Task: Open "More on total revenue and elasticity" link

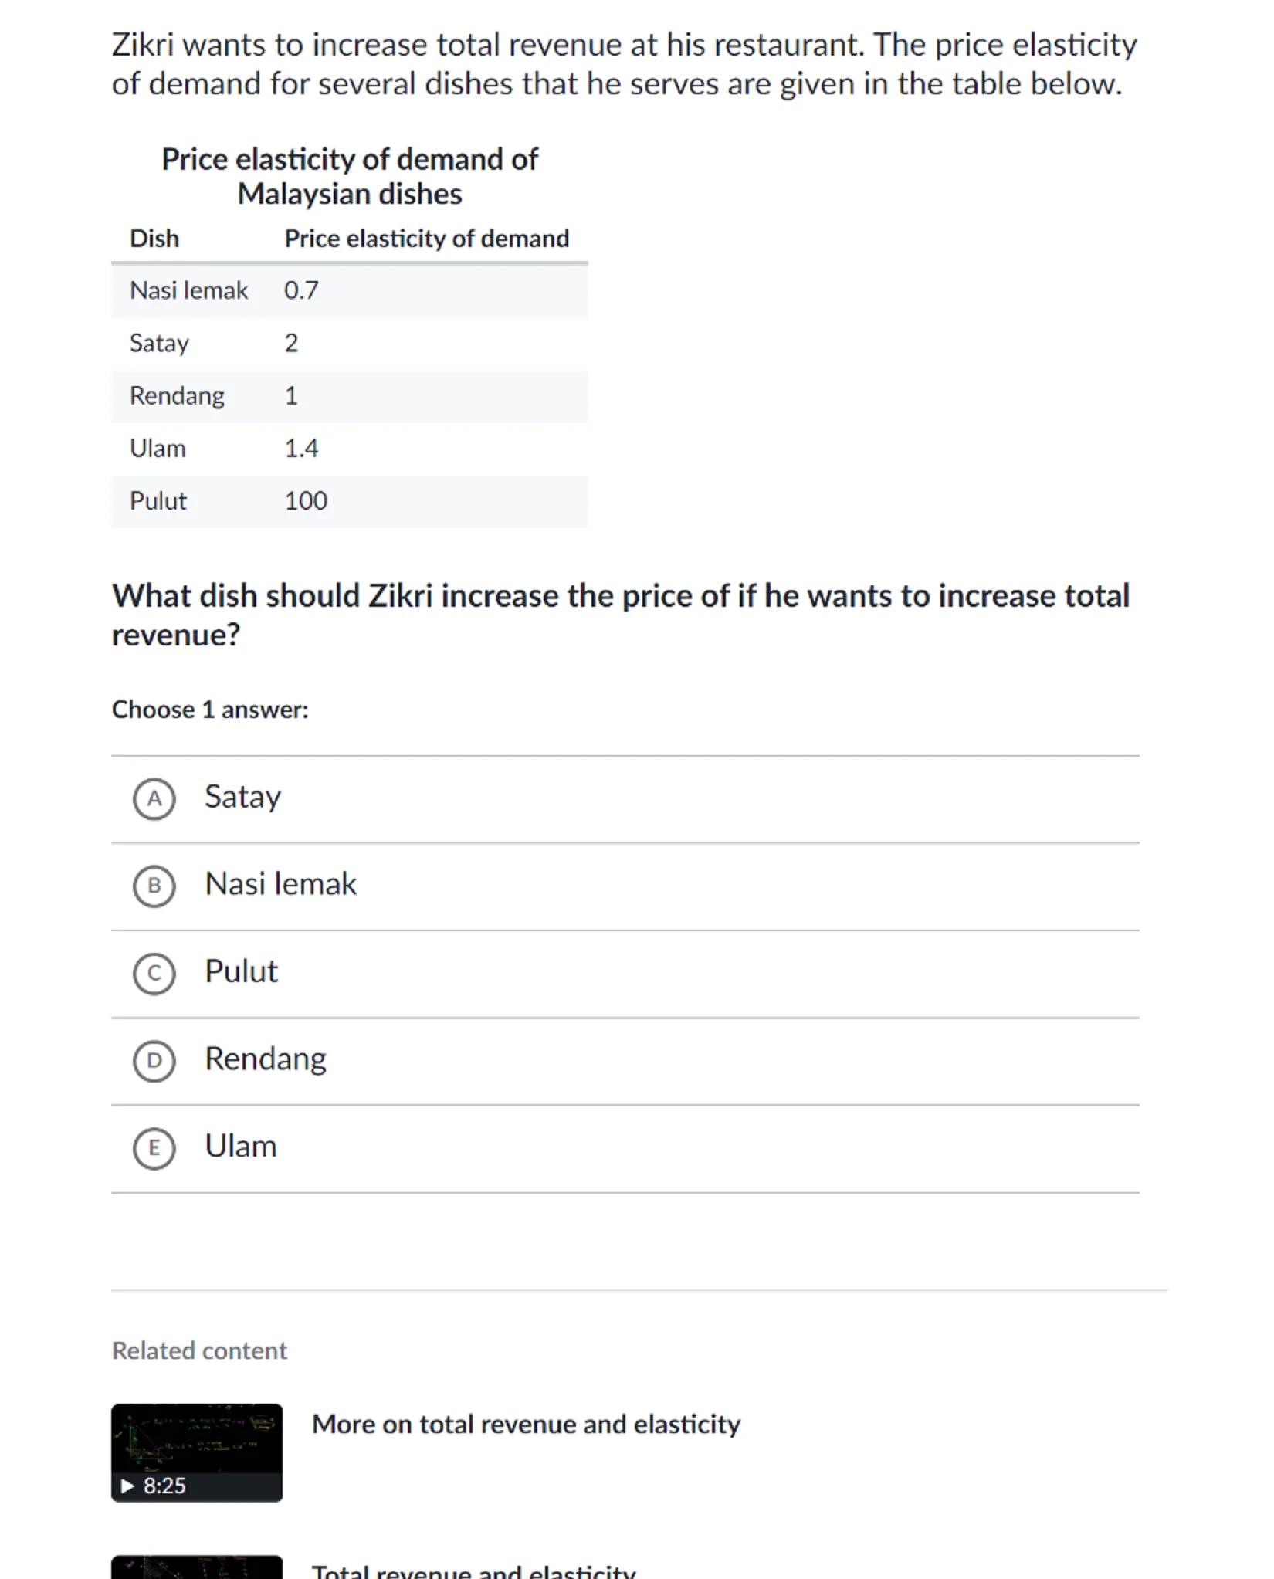Action: [x=526, y=1424]
